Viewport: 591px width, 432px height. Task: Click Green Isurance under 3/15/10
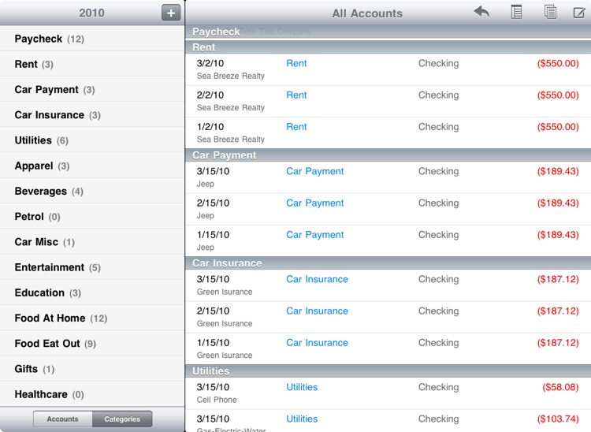tap(225, 292)
